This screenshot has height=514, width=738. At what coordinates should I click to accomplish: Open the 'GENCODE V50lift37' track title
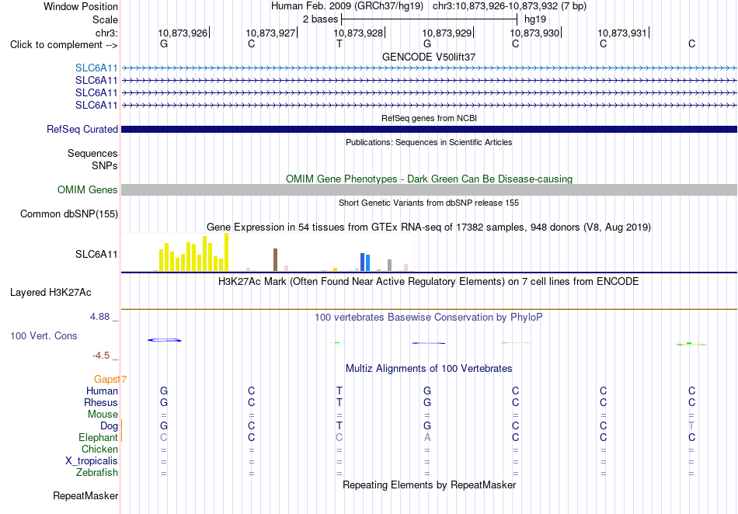(x=429, y=57)
